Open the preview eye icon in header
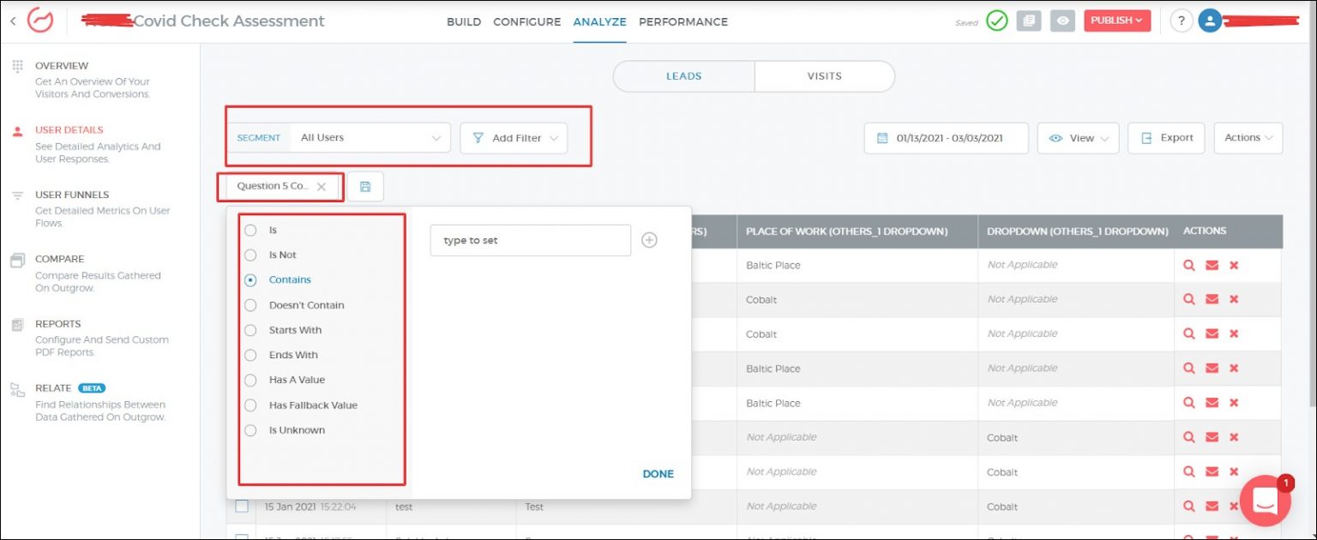The height and width of the screenshot is (540, 1317). (x=1062, y=21)
